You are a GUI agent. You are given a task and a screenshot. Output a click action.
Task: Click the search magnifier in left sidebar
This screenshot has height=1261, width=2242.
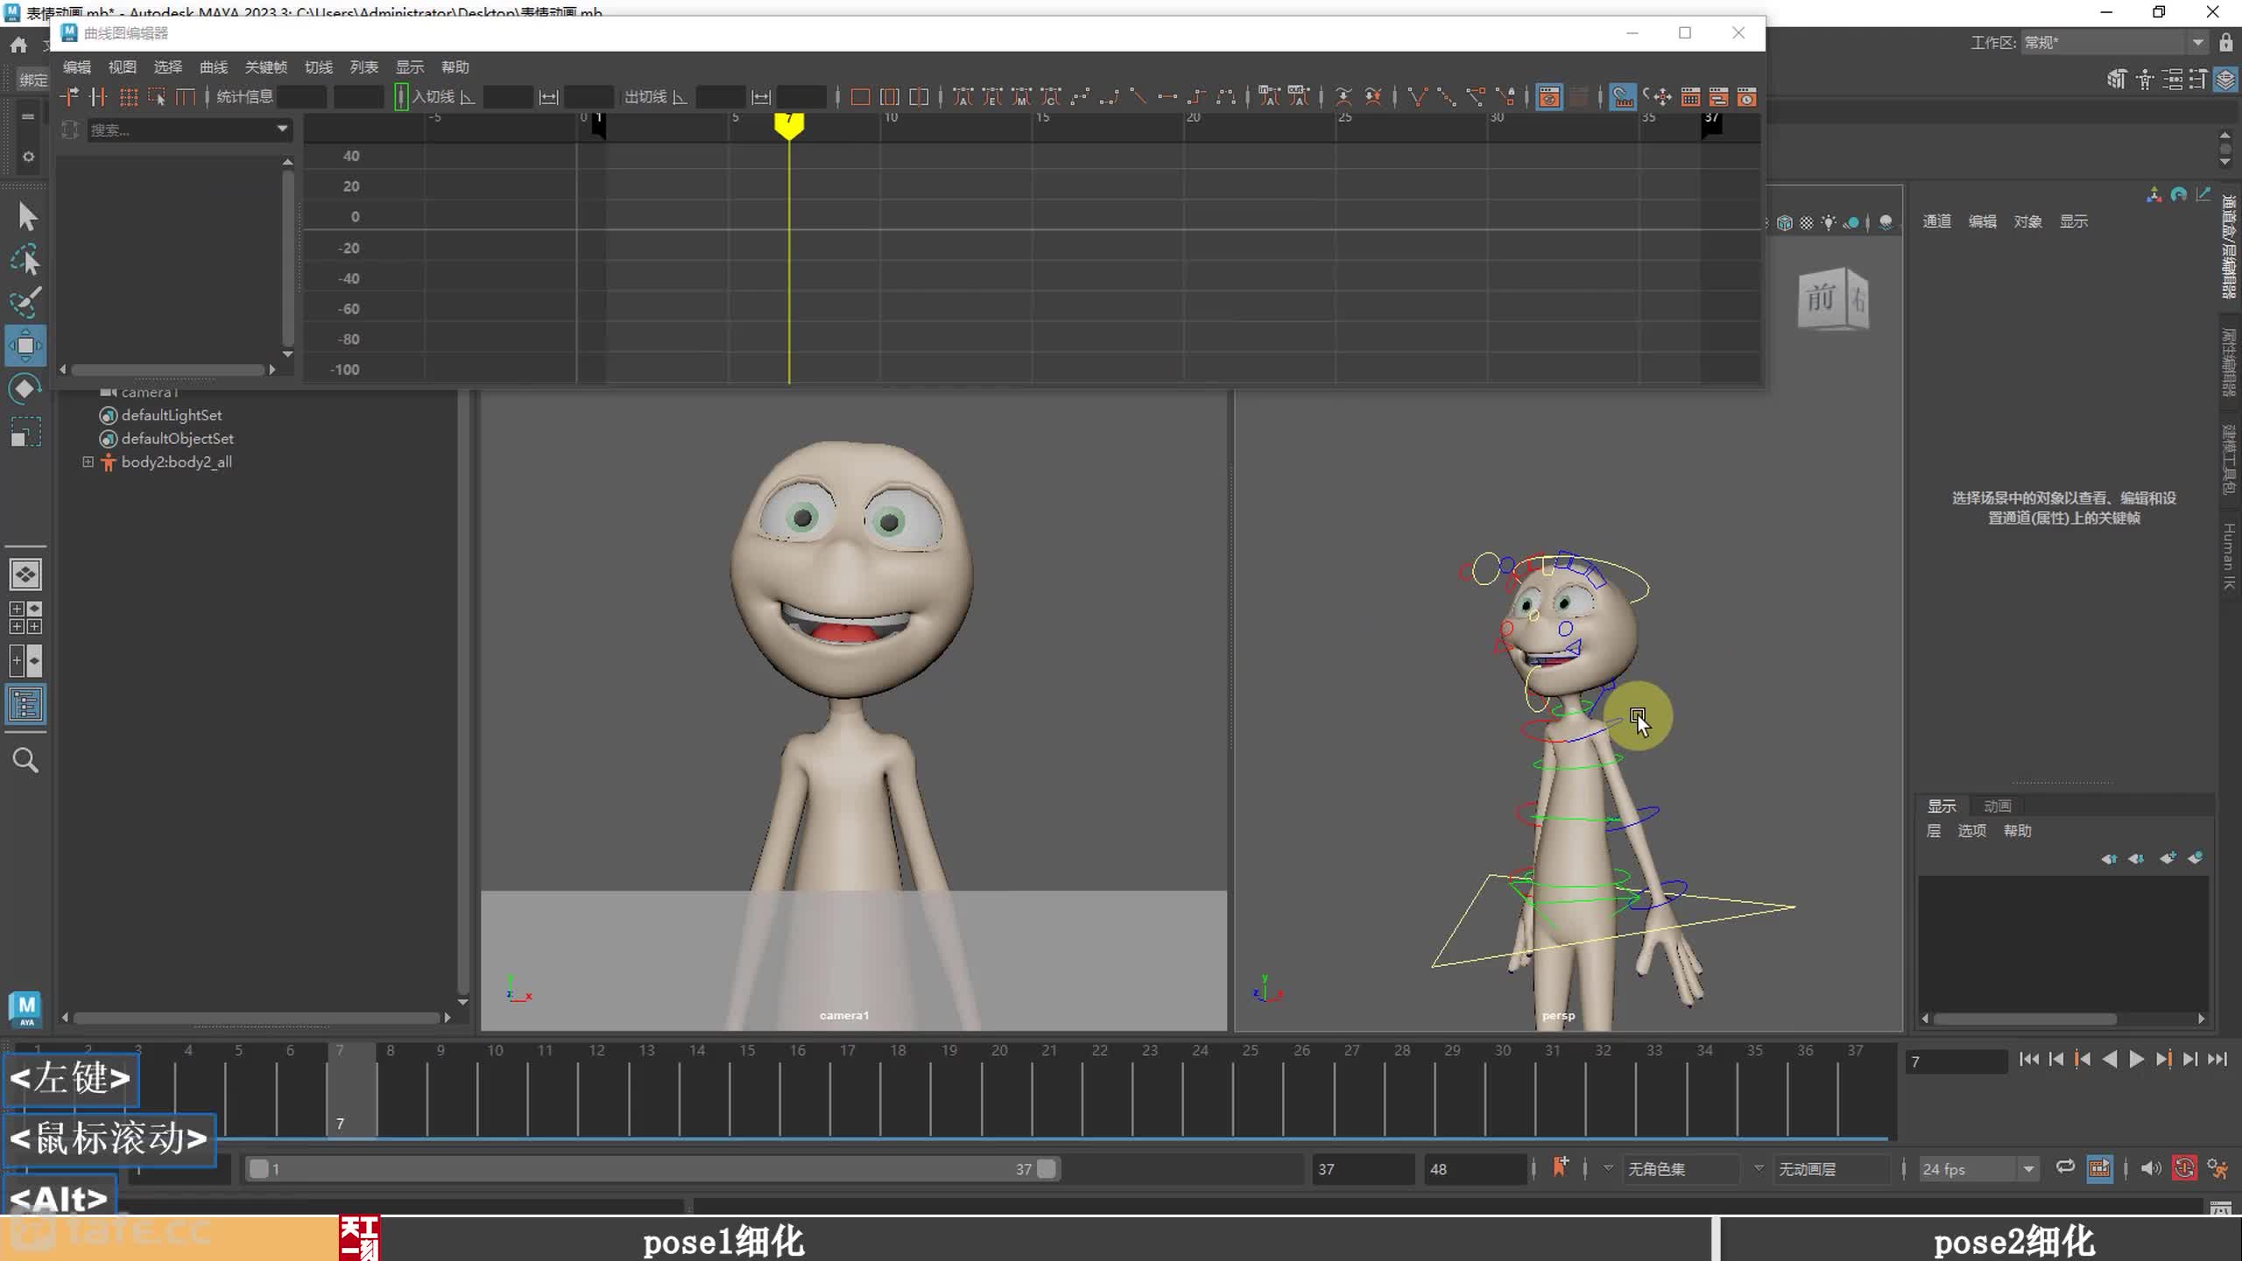(x=25, y=760)
